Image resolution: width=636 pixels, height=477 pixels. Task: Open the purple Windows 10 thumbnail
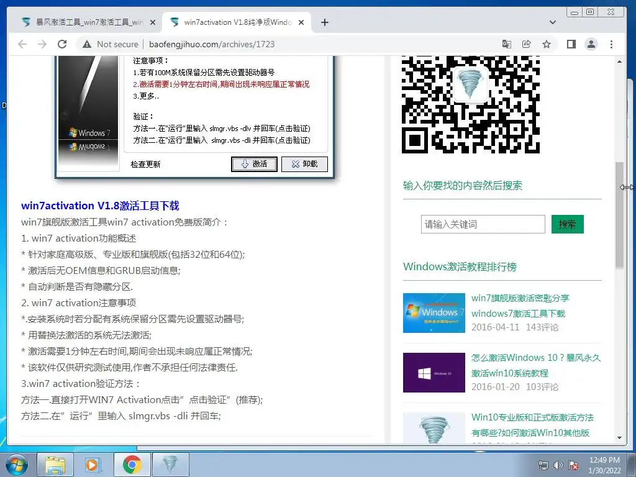[434, 373]
